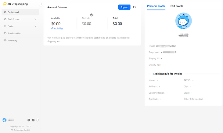The image size is (223, 133).
Task: Expand the Find Product chevron
Action: point(35,19)
